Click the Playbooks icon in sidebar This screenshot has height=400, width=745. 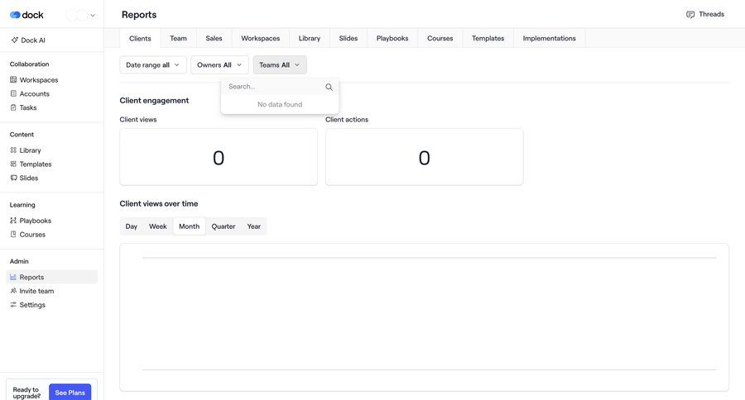pos(13,220)
